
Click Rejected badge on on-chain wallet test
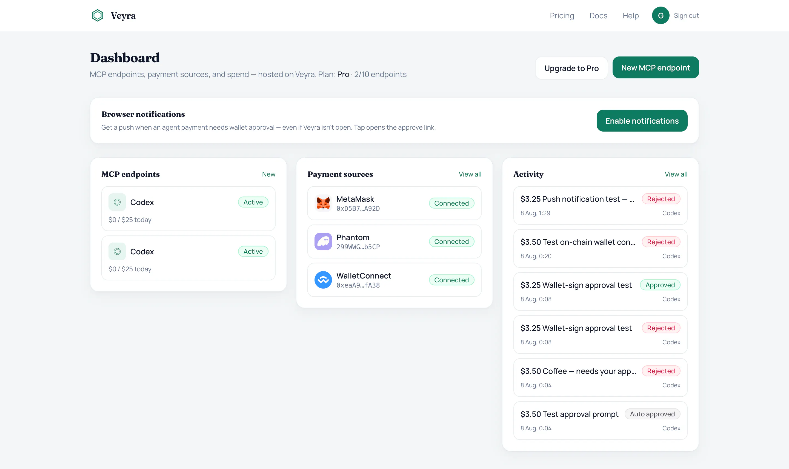(x=661, y=242)
